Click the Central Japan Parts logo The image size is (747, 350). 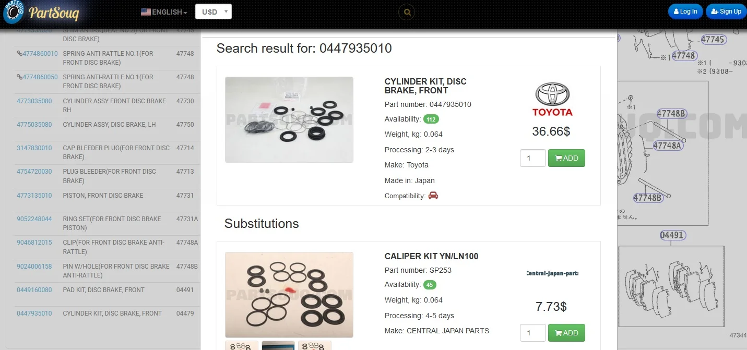551,273
